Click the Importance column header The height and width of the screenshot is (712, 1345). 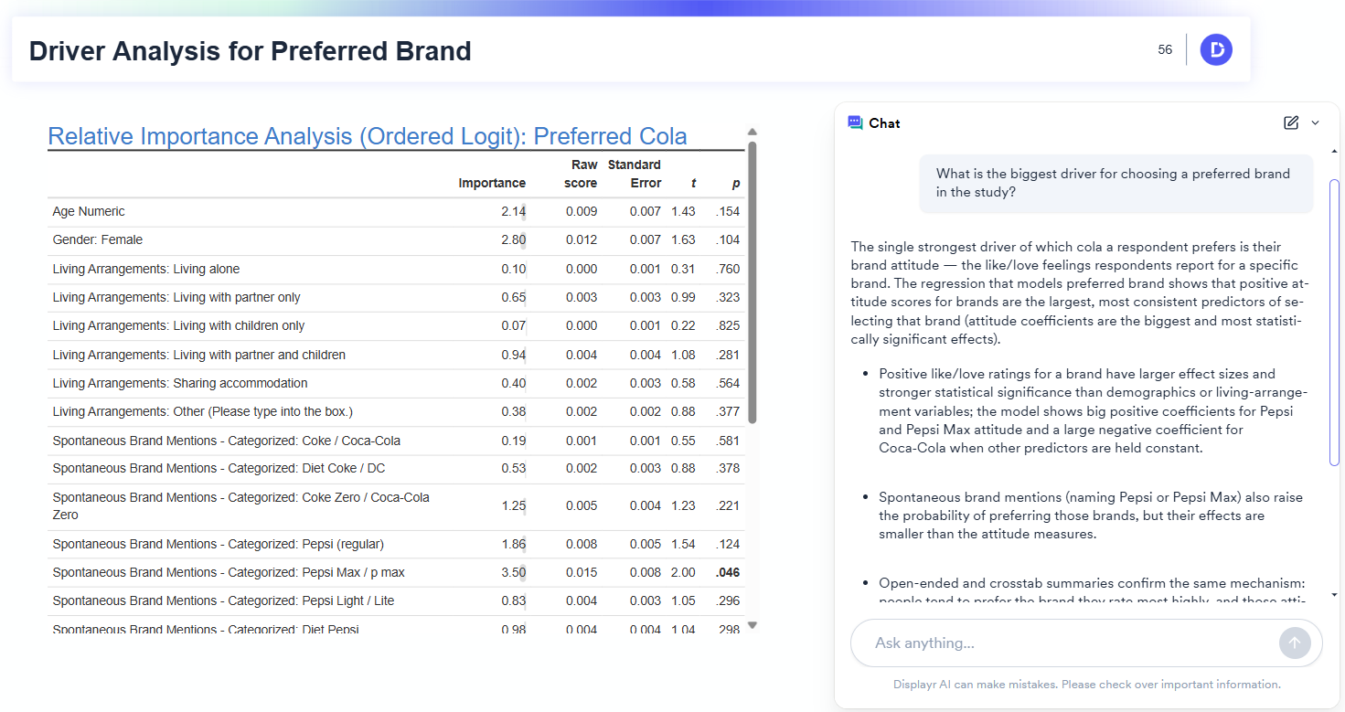tap(492, 183)
